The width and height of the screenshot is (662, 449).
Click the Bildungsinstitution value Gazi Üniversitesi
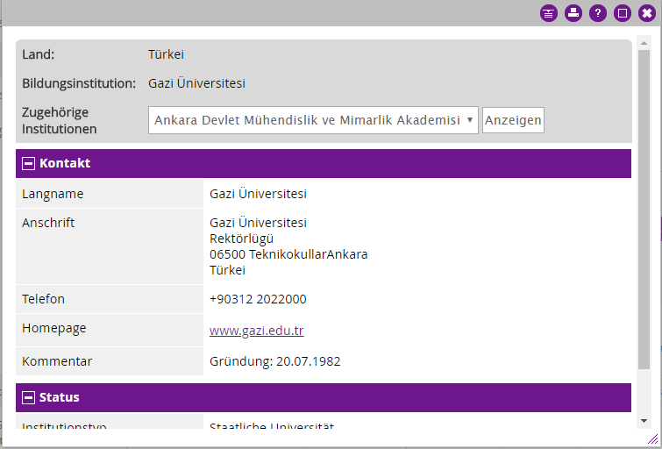[196, 83]
